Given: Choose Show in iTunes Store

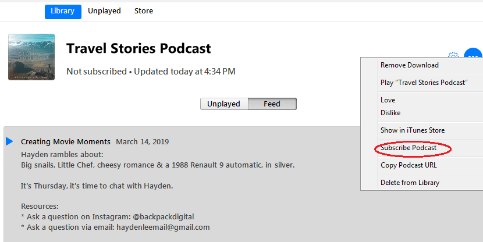Looking at the screenshot, I should tap(413, 130).
